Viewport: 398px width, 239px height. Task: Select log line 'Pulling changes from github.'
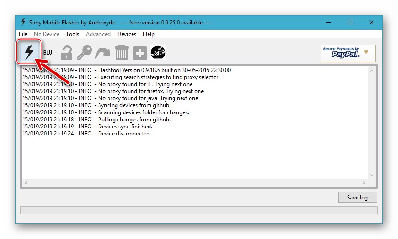click(97, 119)
